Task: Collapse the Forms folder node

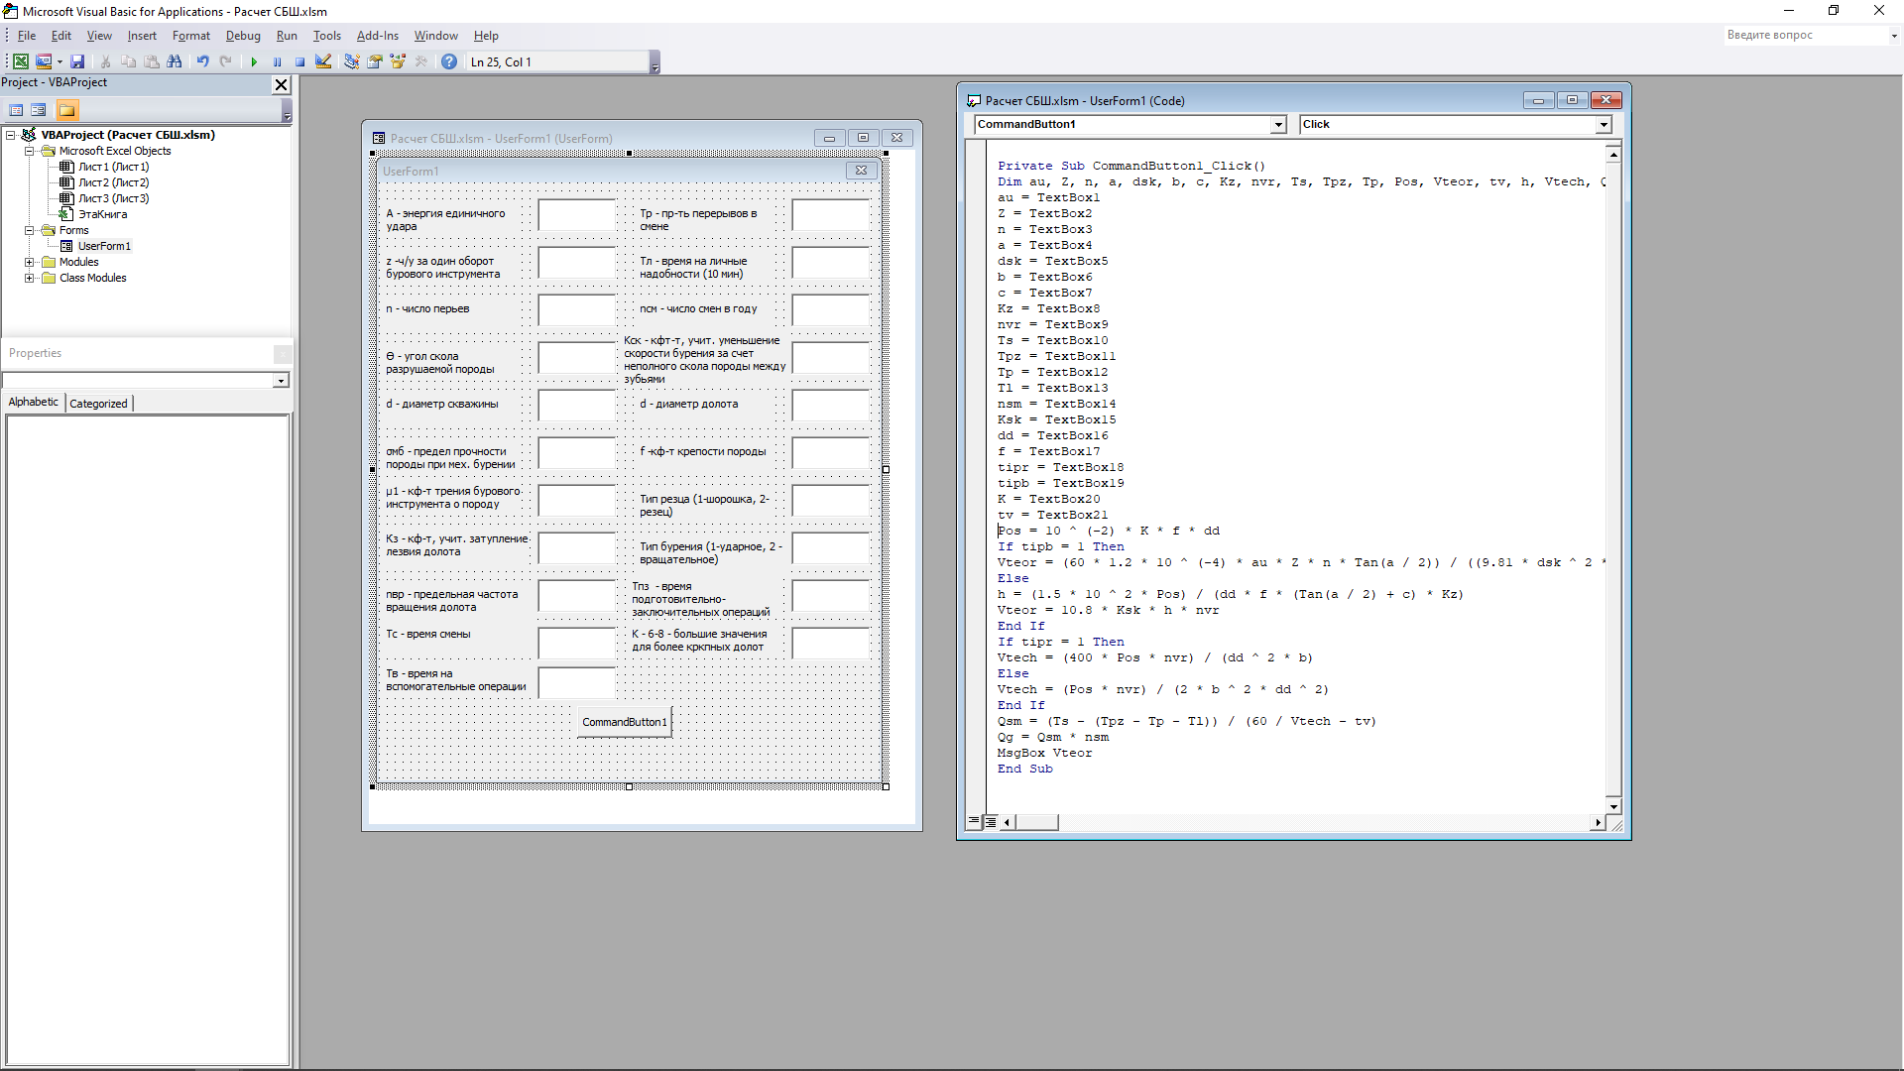Action: [30, 230]
